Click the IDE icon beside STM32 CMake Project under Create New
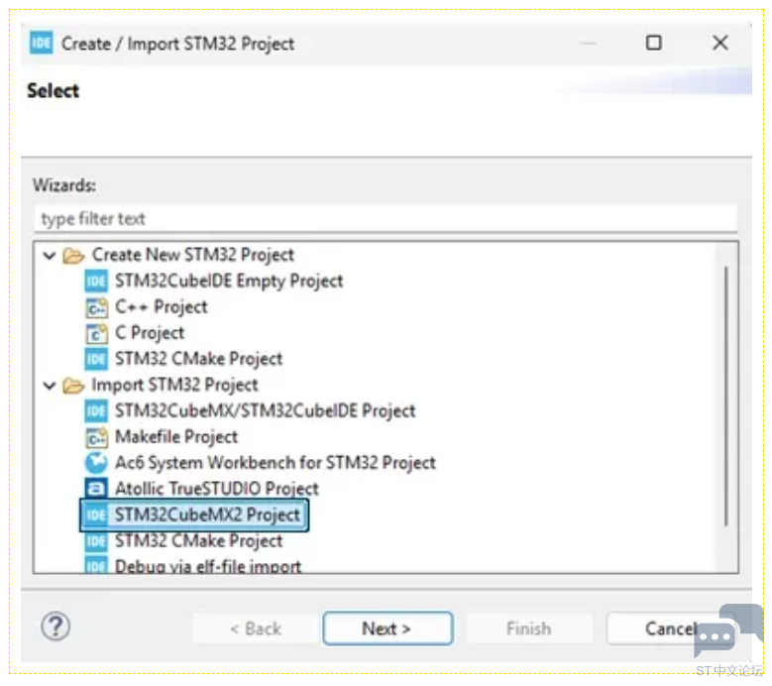 click(x=96, y=359)
